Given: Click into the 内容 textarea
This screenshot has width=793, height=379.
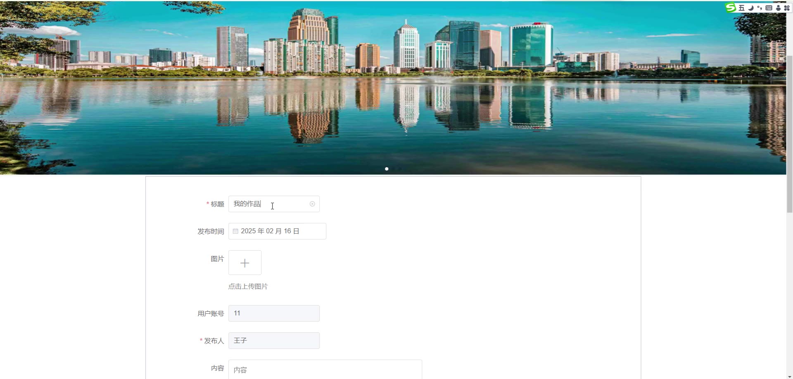Looking at the screenshot, I should pos(325,370).
